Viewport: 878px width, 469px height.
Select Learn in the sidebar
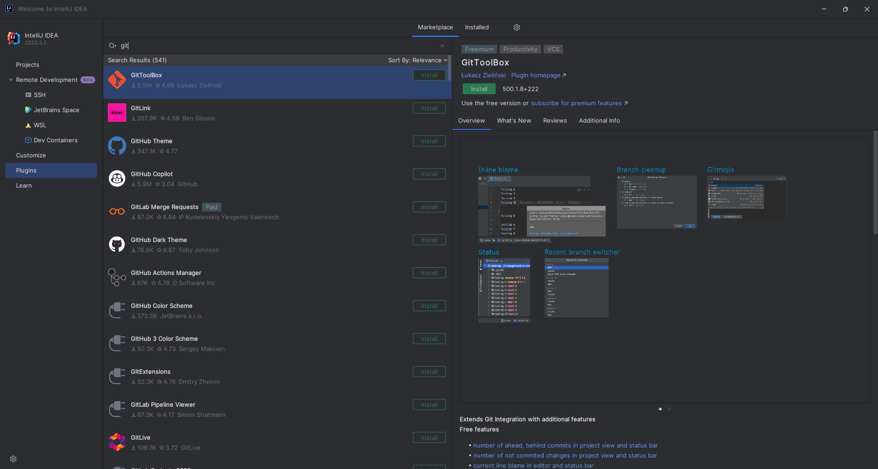tap(24, 186)
